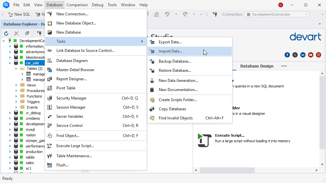Choose Export Data... in Tasks submenu
The height and width of the screenshot is (183, 326).
coord(190,42)
